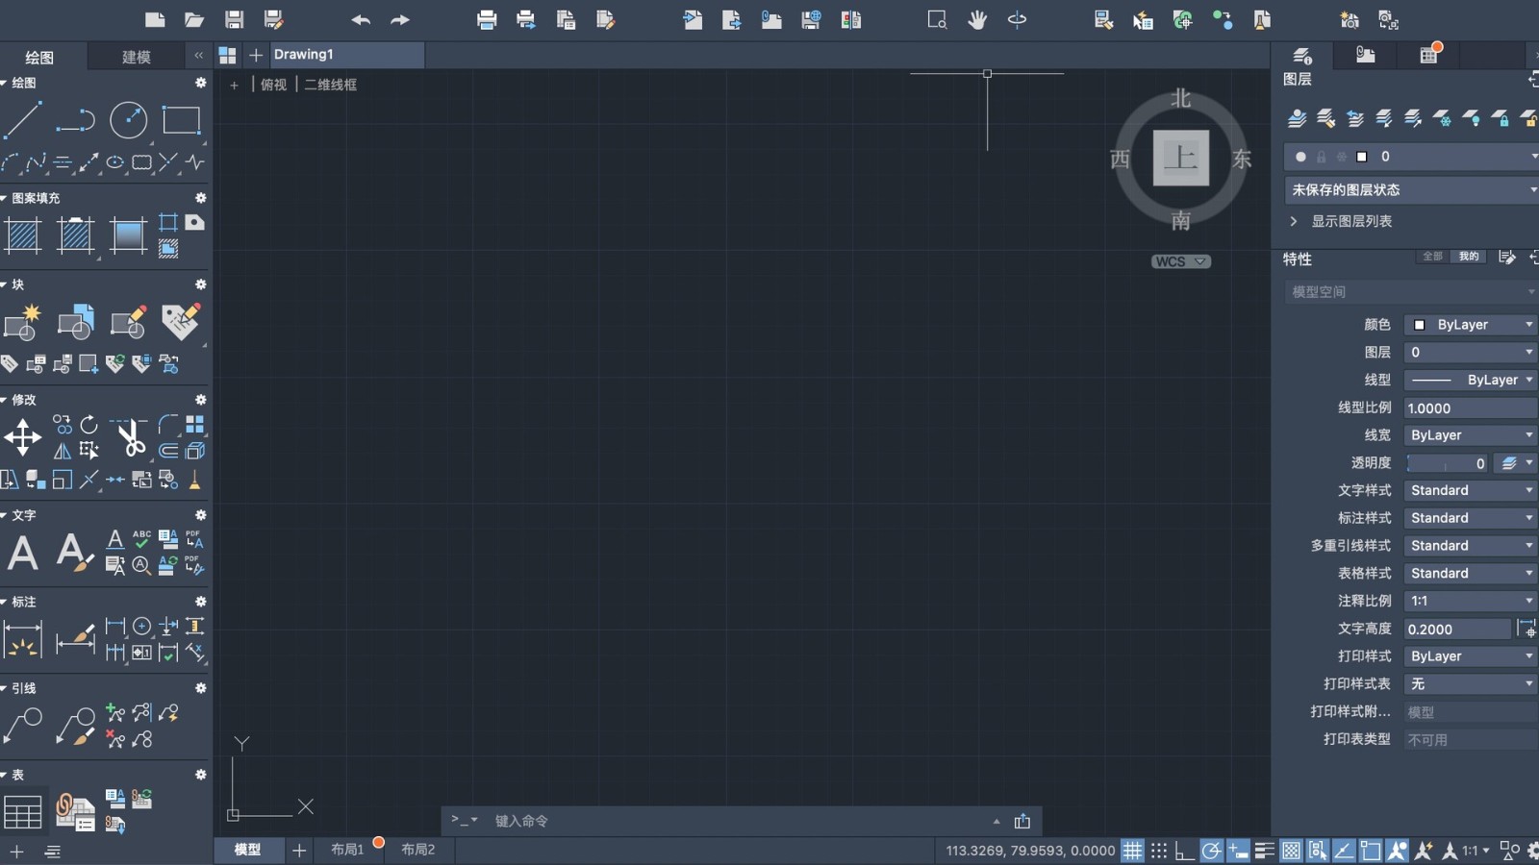
Task: Open the Lineweight ByLayer dropdown
Action: pyautogui.click(x=1471, y=435)
